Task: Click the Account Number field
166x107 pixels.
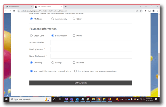Action: pos(91,42)
